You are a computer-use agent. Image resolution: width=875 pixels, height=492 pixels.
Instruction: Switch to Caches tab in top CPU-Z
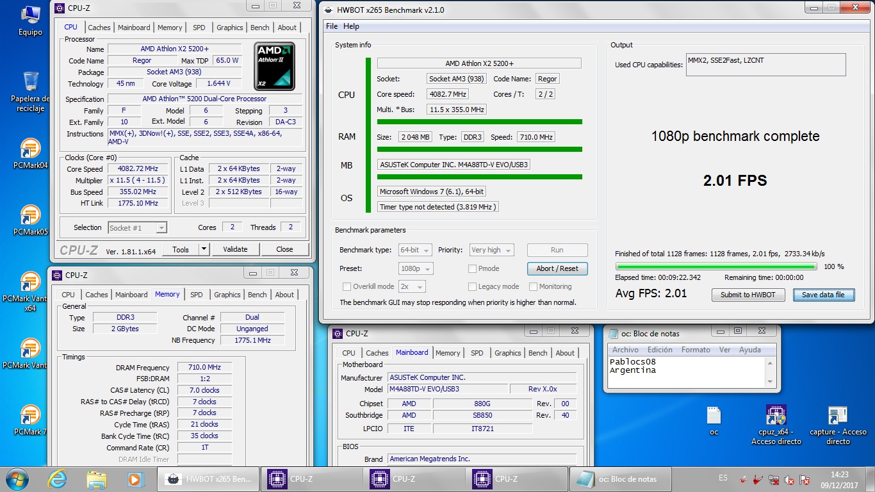[x=99, y=28]
